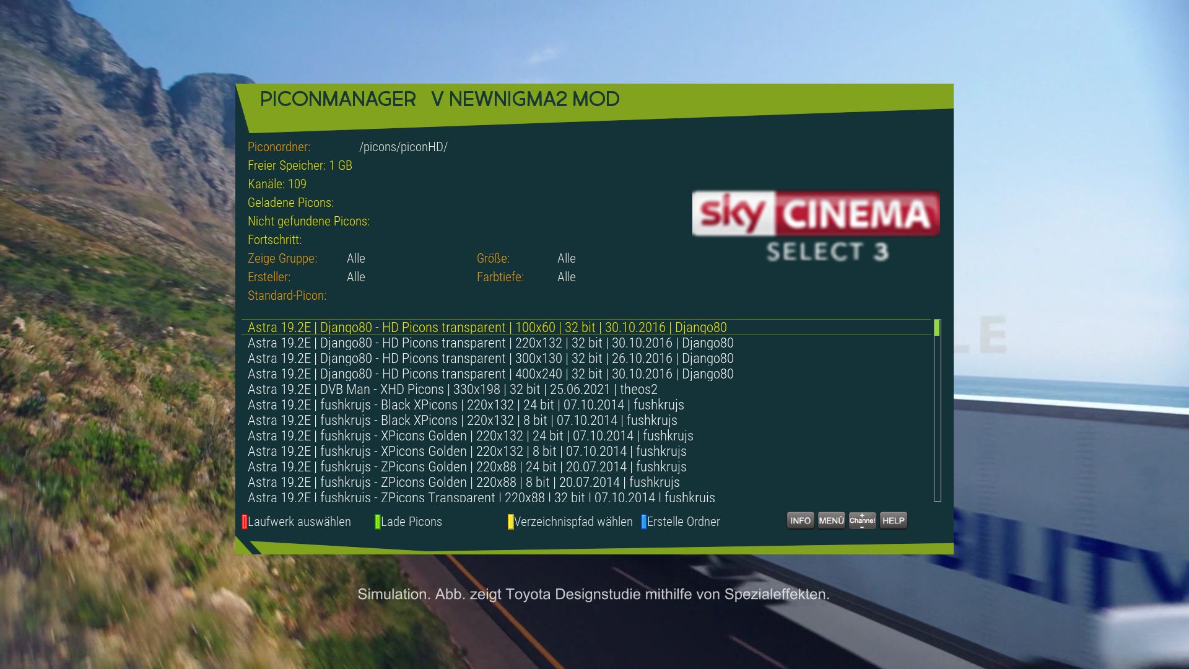Change the Ersteller filter value Alle

[355, 277]
